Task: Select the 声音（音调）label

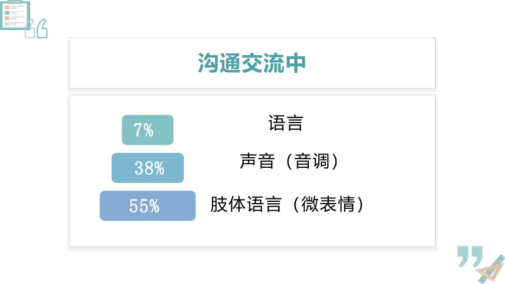Action: 289,161
